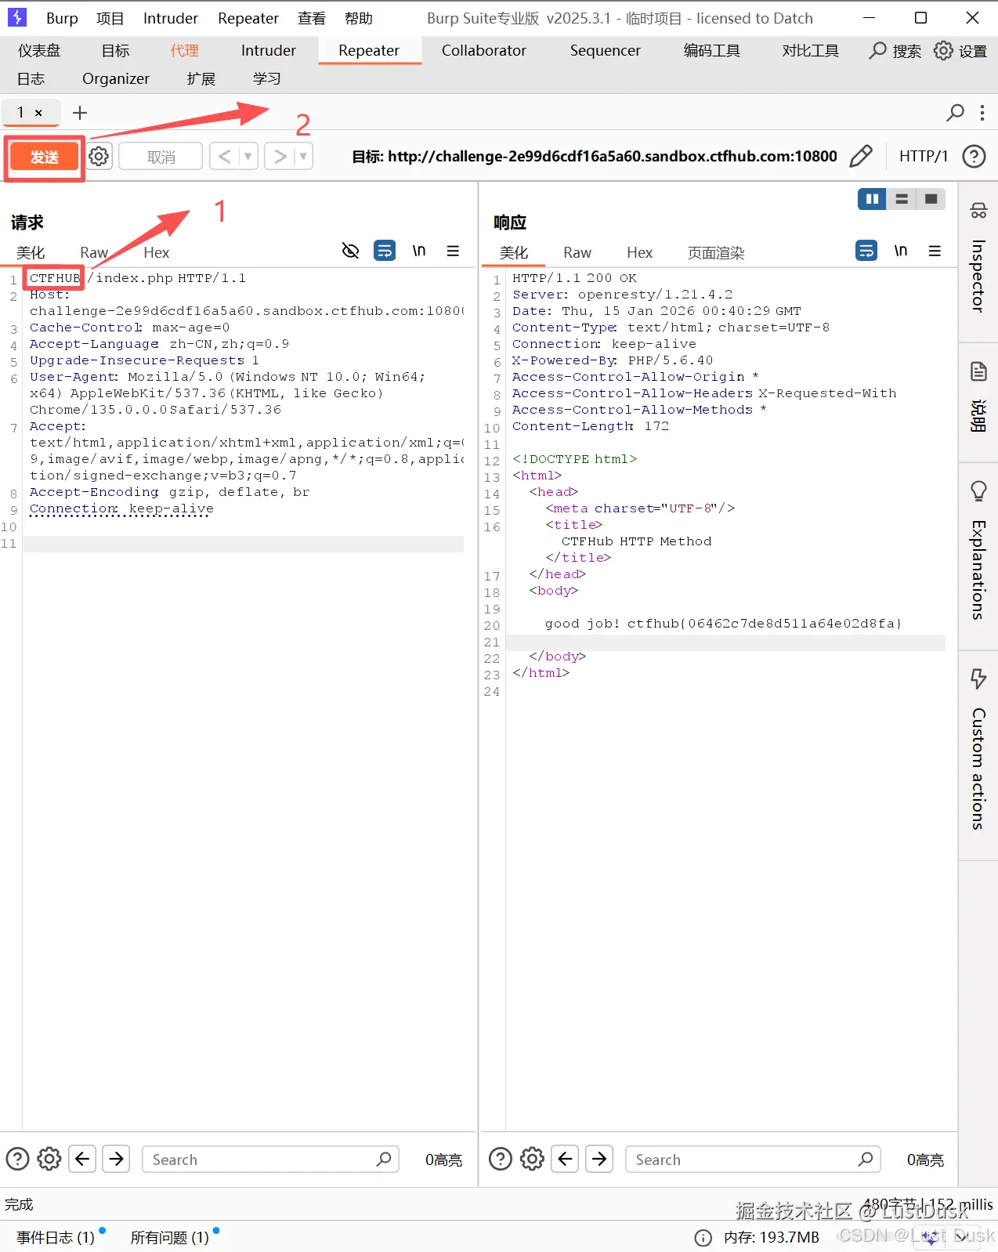Edit target with the pencil icon
Image resolution: width=998 pixels, height=1252 pixels.
tap(861, 156)
